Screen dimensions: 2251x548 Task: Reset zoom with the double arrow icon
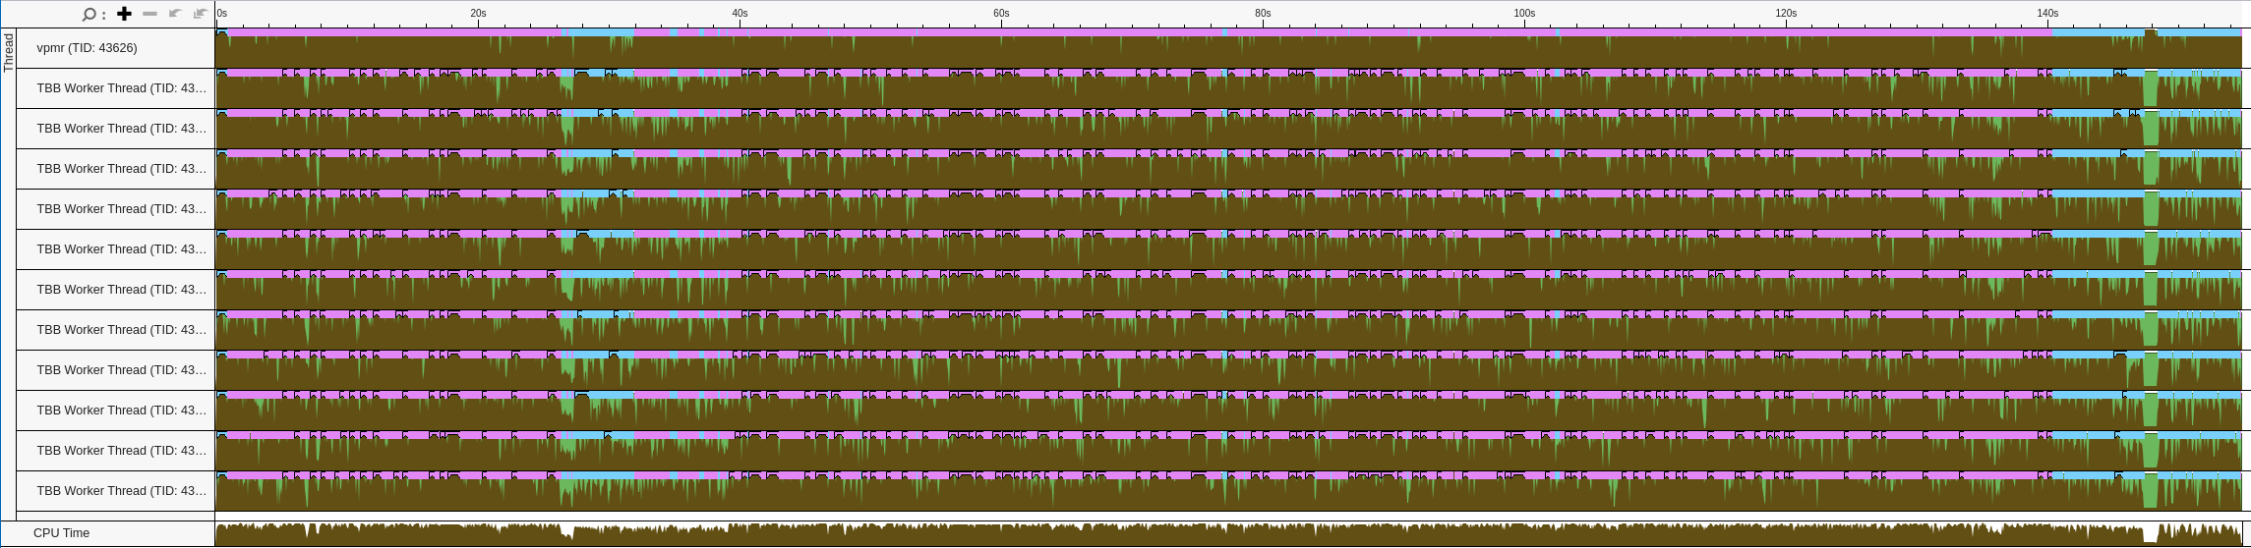pos(201,14)
